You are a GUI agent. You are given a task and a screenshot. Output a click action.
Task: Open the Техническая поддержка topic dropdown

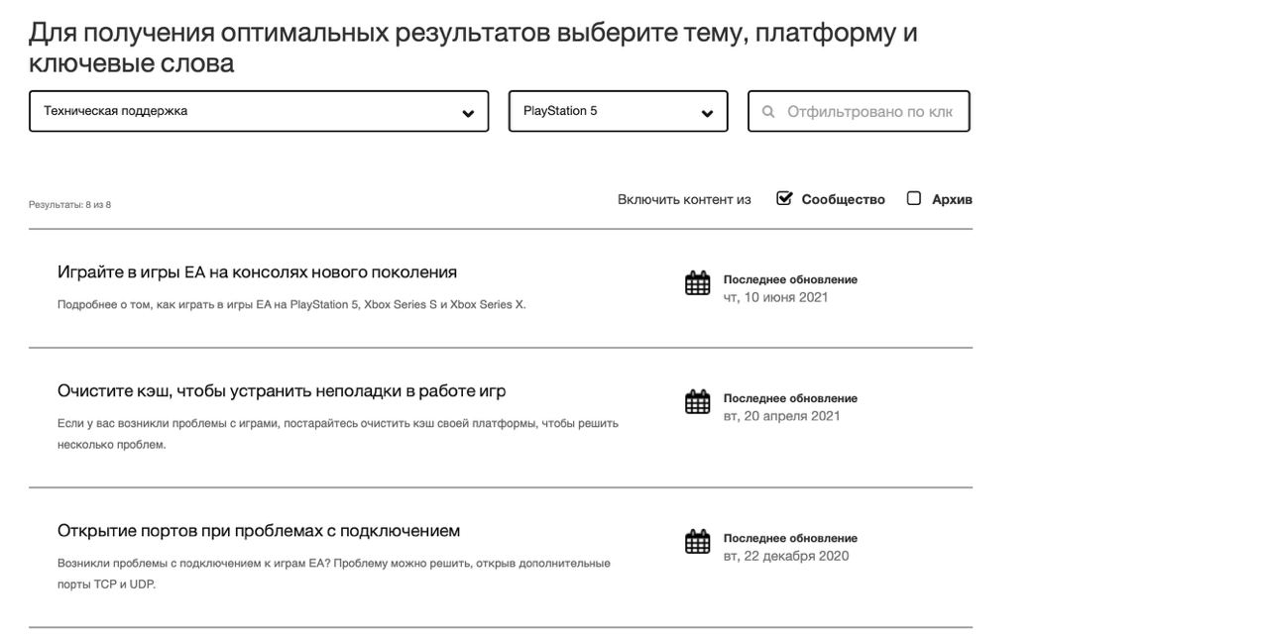click(x=259, y=111)
